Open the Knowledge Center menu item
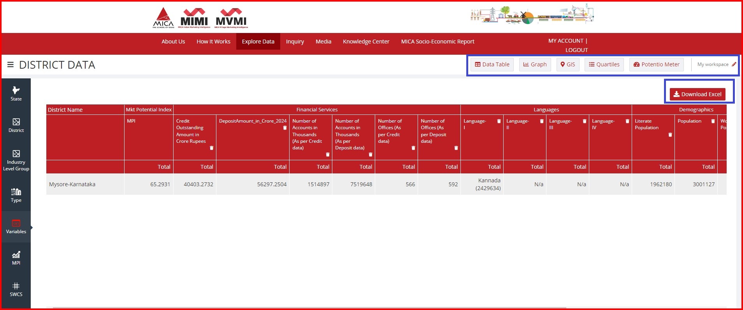The width and height of the screenshot is (743, 310). (x=366, y=42)
